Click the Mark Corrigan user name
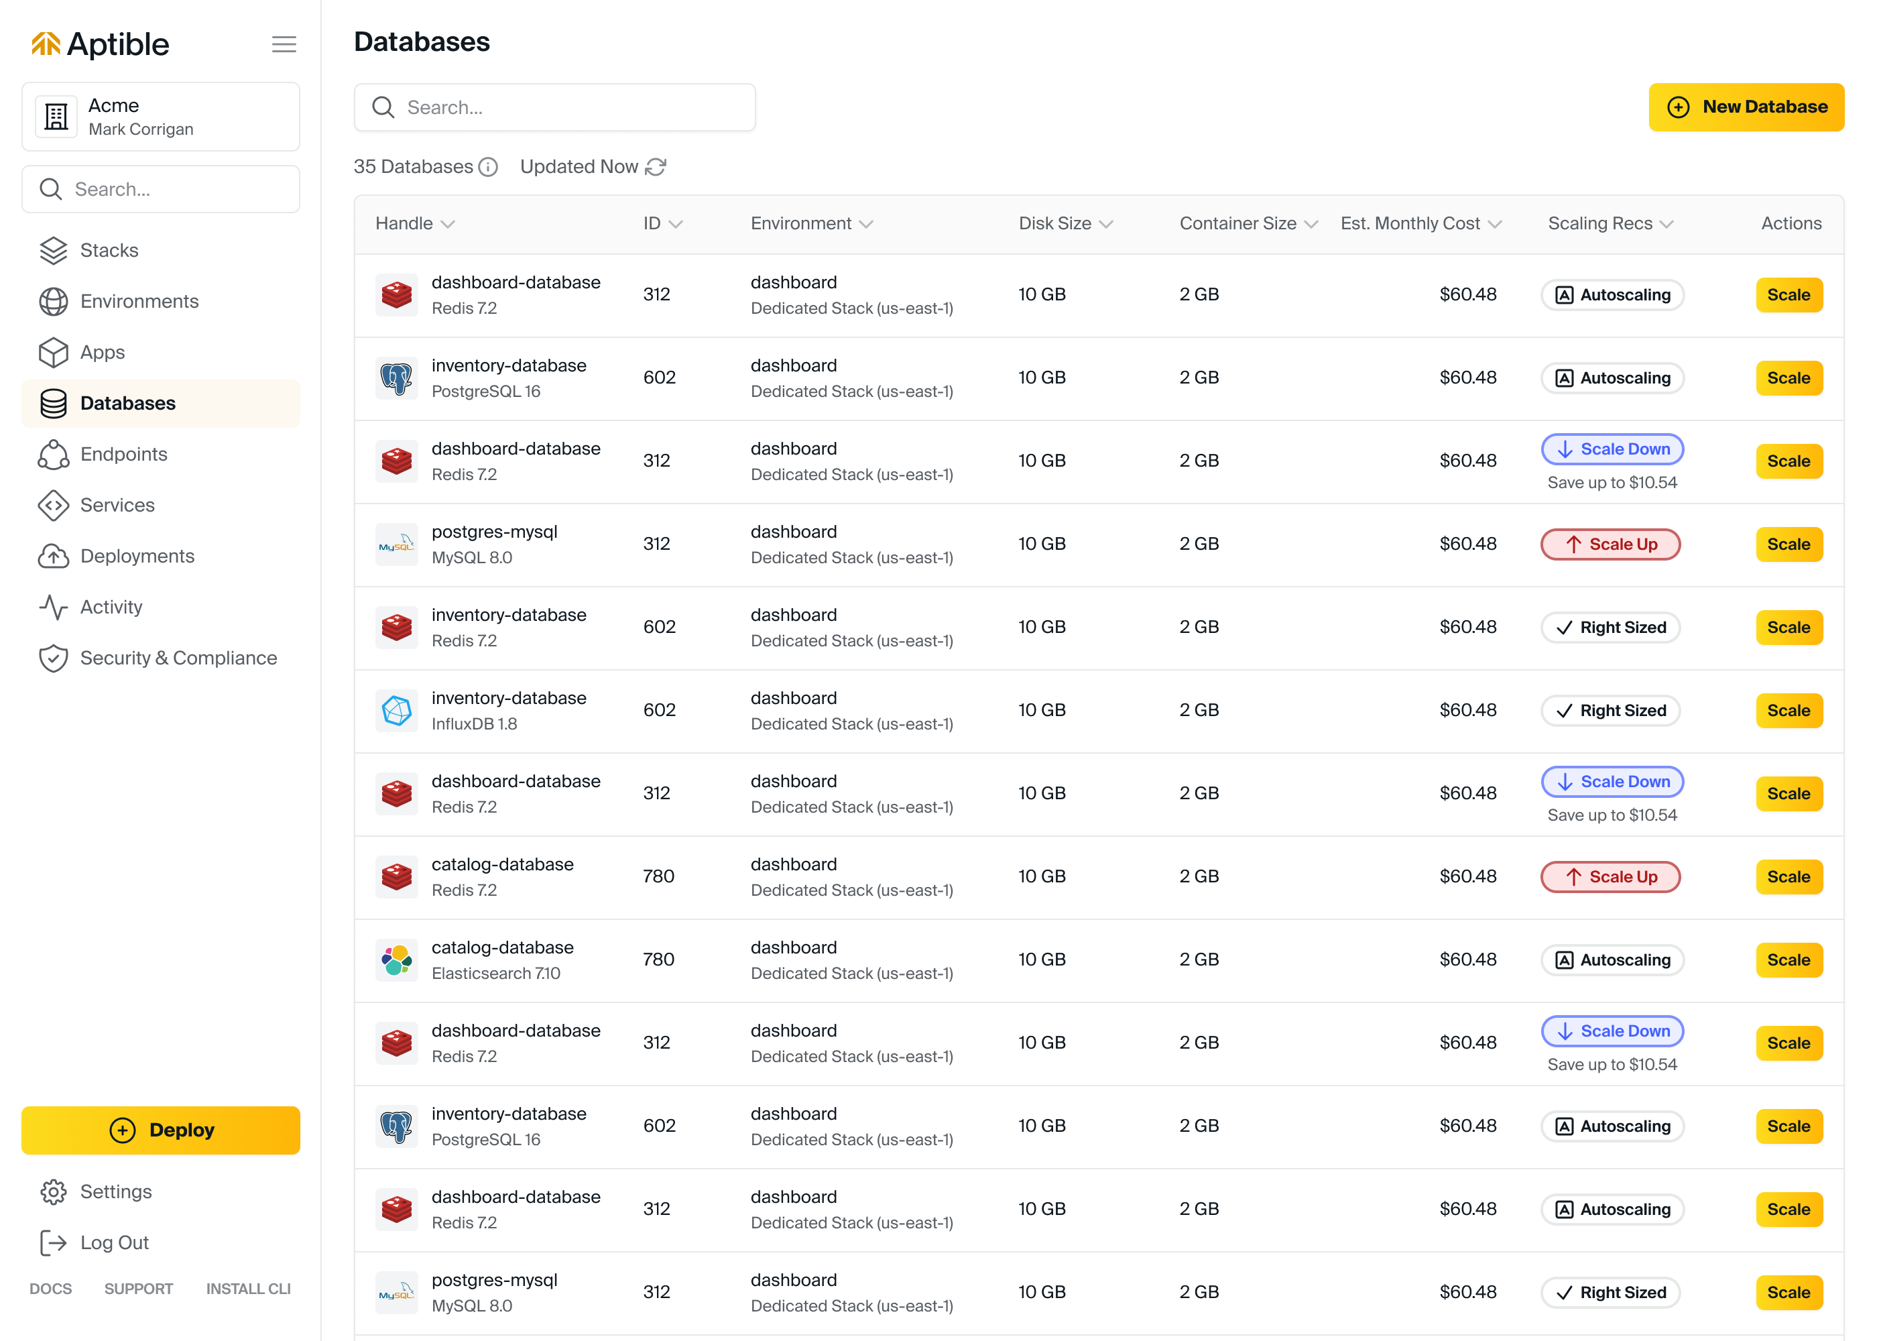 [141, 129]
